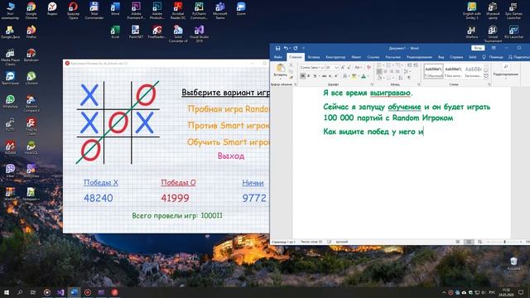The width and height of the screenshot is (530, 298).
Task: Click the Firefox desktop icon
Action: click(31, 32)
